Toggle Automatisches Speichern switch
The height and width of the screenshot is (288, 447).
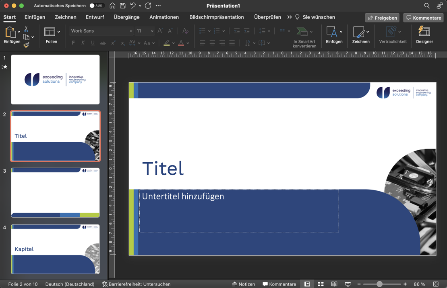coord(97,6)
